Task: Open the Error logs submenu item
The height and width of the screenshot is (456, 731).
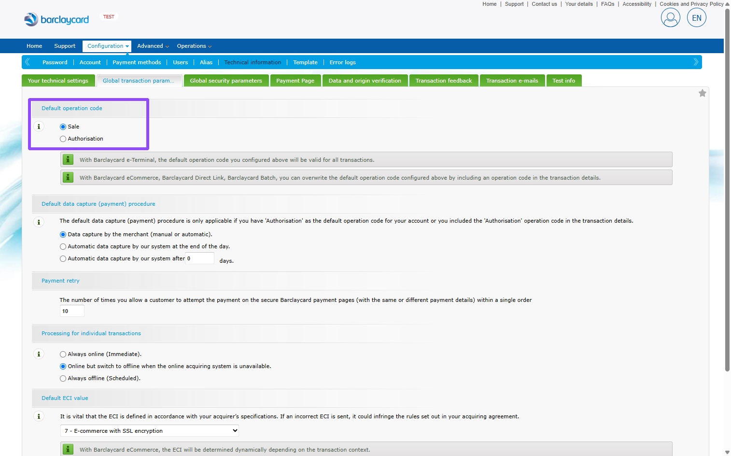Action: coord(343,62)
